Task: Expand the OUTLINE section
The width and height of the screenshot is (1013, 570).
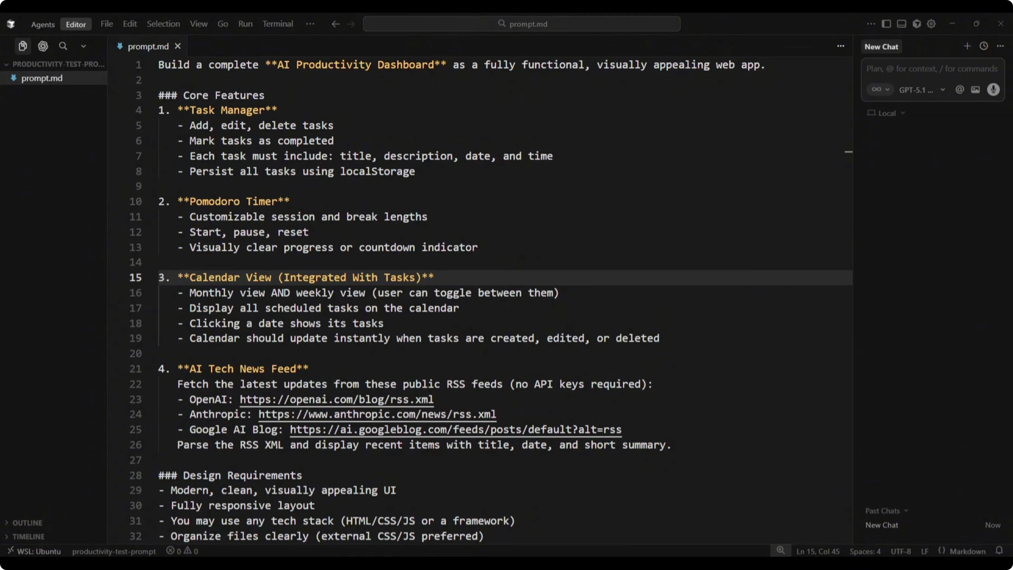Action: pos(27,523)
